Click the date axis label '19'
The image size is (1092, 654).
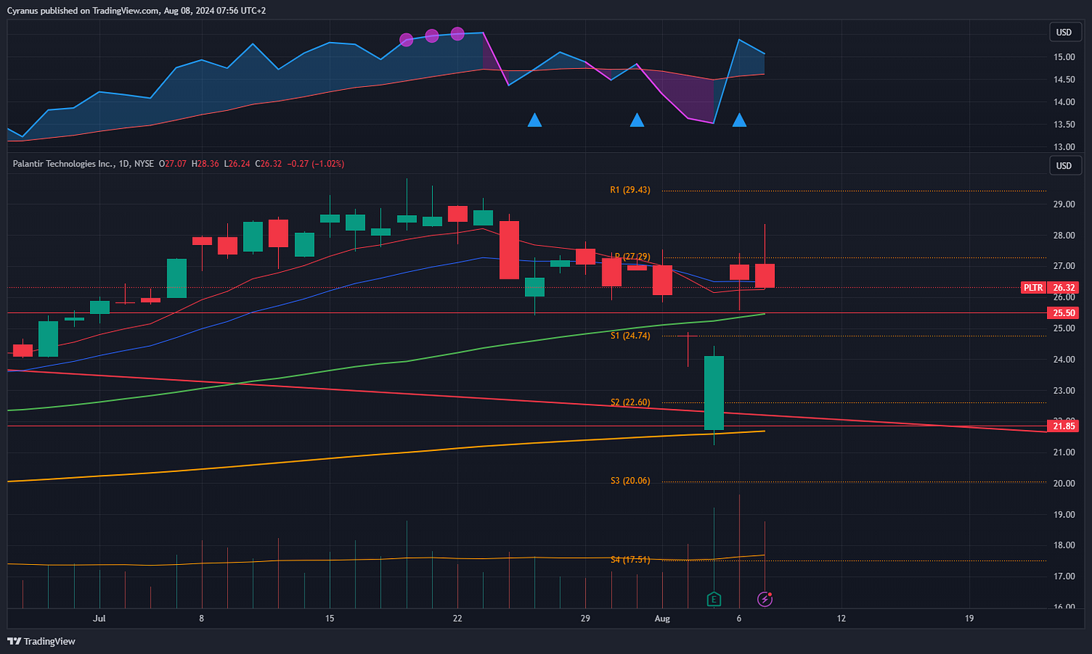[970, 619]
